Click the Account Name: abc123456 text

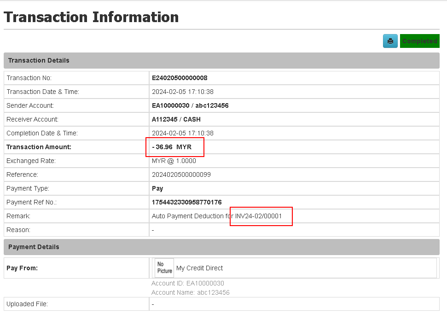[191, 292]
